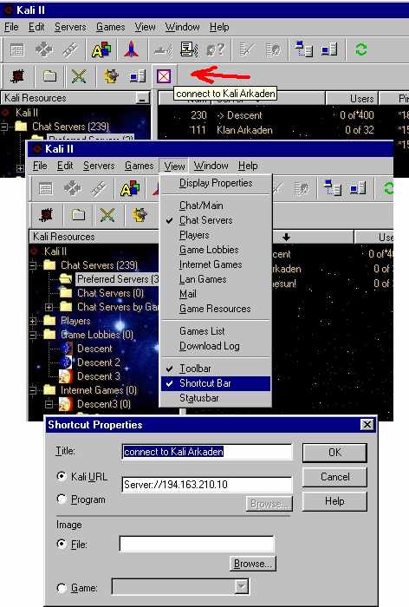Select Descent 2 lobby in tree

[x=98, y=362]
